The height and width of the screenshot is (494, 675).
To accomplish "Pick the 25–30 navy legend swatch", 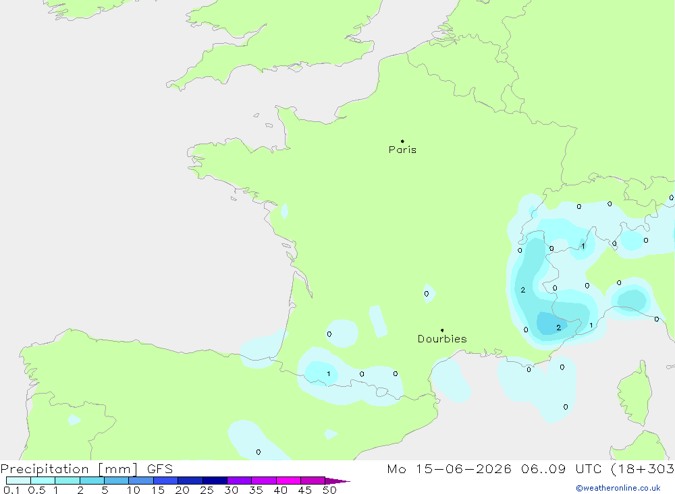I will point(215,481).
